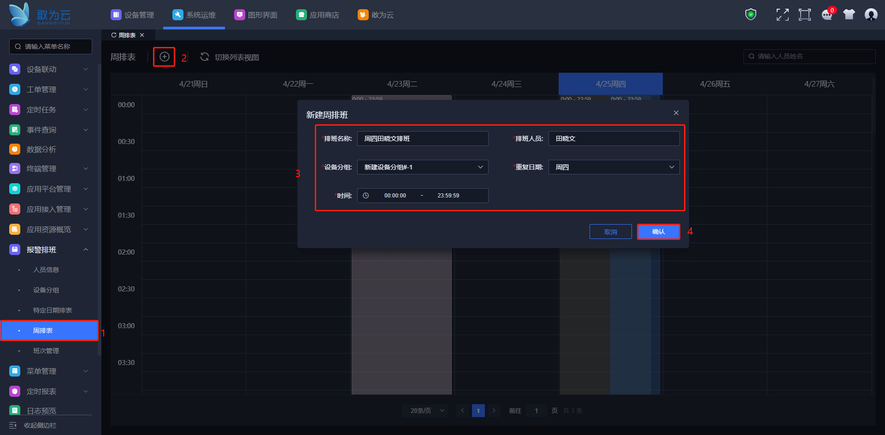Collapse the 报警排班 sidebar menu
Viewport: 885px width, 435px height.
click(x=86, y=249)
